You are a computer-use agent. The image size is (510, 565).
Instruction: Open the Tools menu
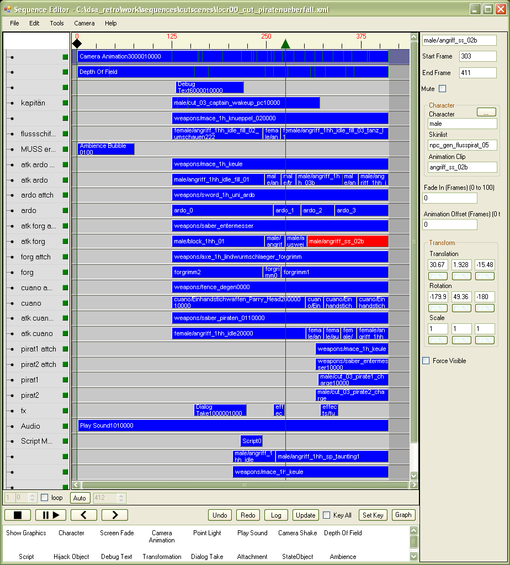pyautogui.click(x=57, y=23)
